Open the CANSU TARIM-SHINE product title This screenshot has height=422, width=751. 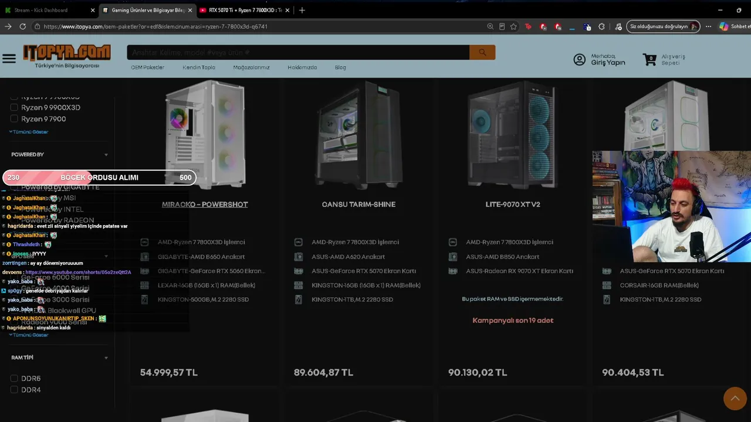[358, 205]
